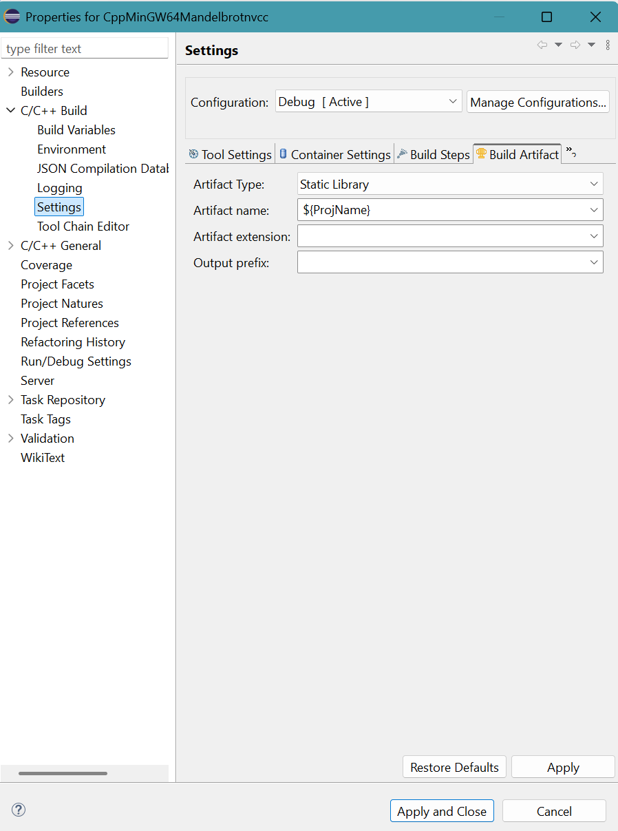Viewport: 618px width, 831px height.
Task: Click the Restore Defaults button
Action: (454, 767)
